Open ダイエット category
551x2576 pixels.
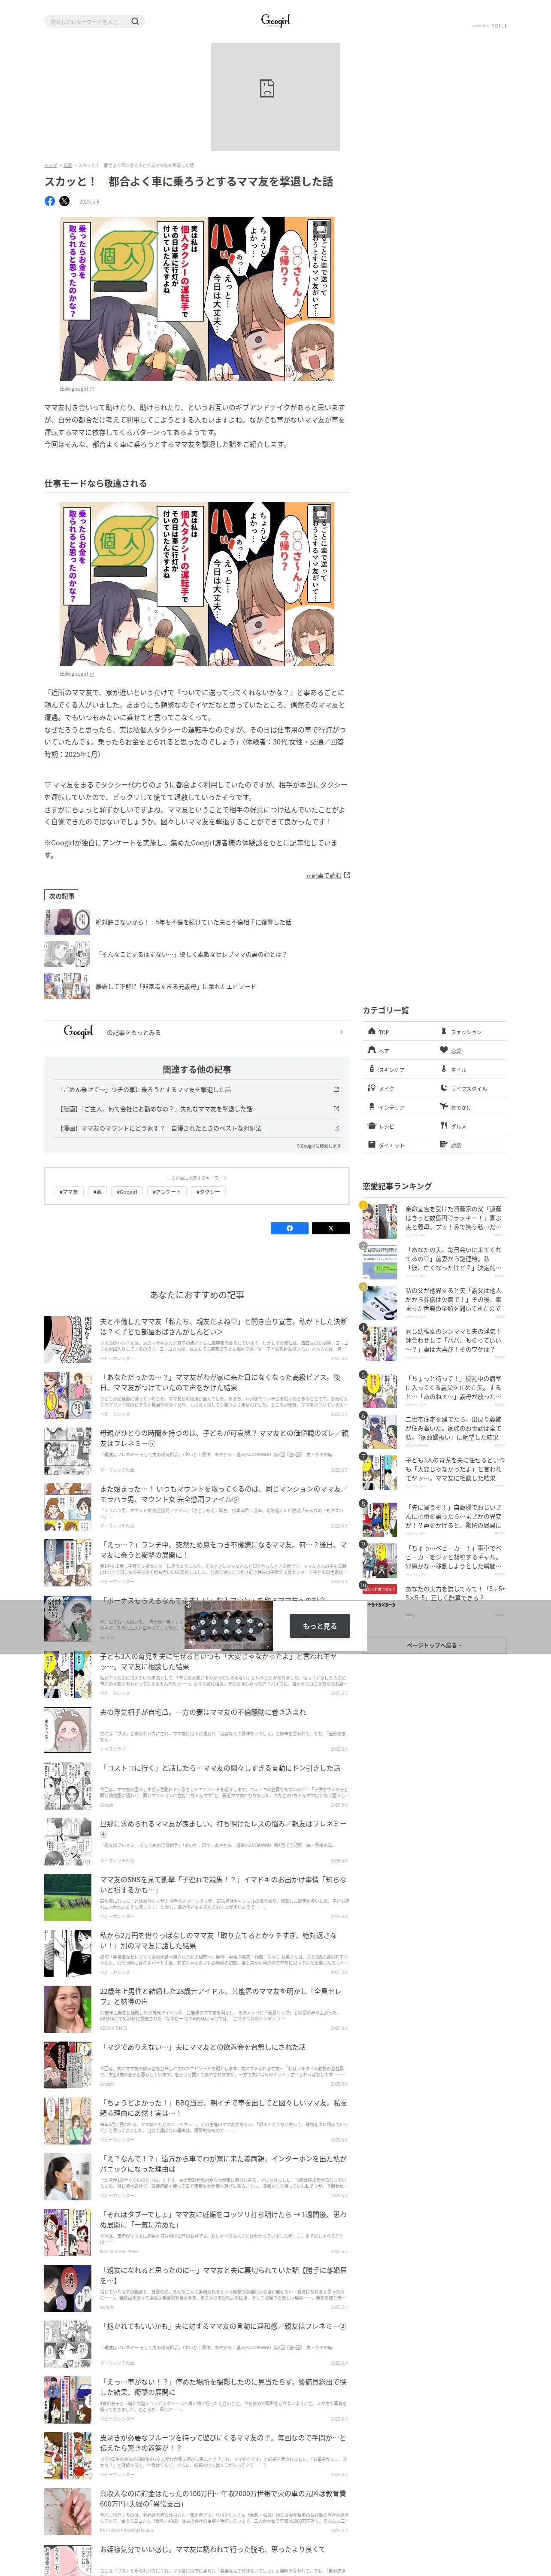pyautogui.click(x=399, y=1145)
